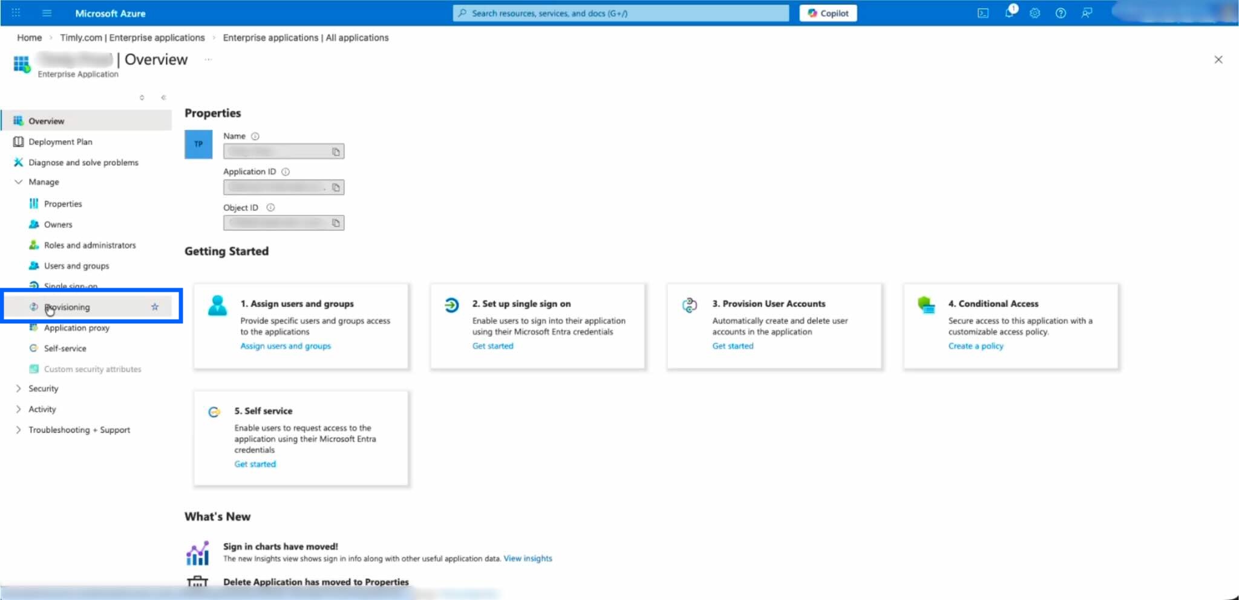Image resolution: width=1239 pixels, height=600 pixels.
Task: Open Provisioning in the sidebar
Action: coord(87,307)
